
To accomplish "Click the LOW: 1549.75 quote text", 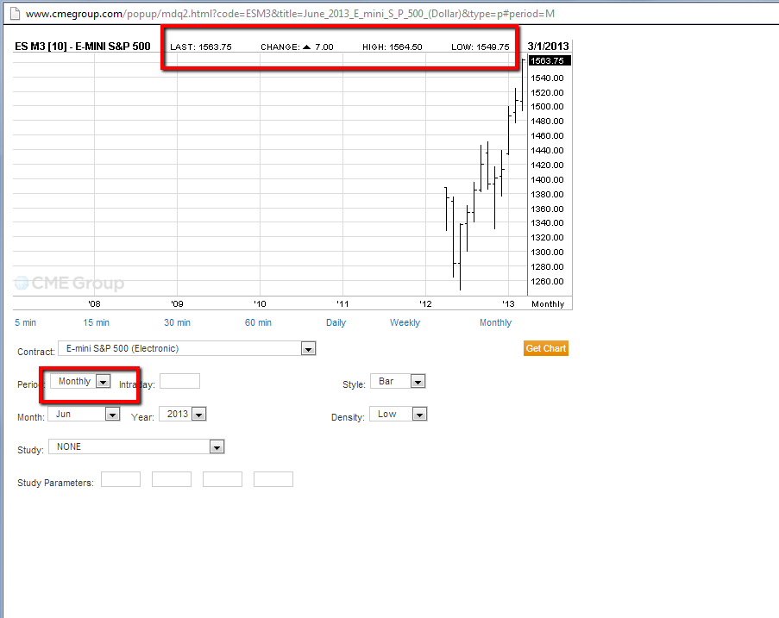I will (x=480, y=47).
